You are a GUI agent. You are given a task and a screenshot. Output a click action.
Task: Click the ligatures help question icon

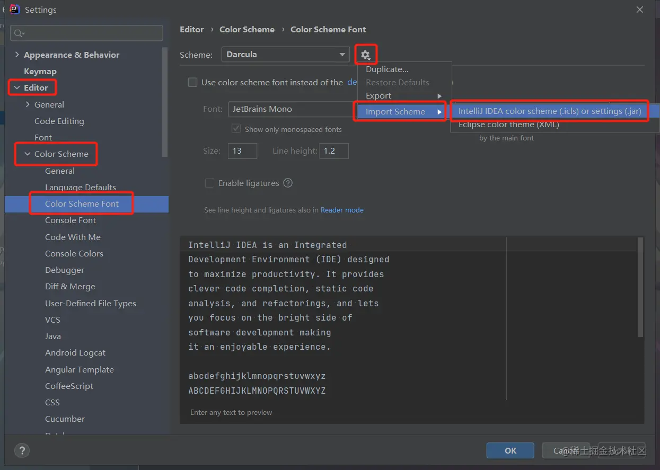[x=288, y=183]
